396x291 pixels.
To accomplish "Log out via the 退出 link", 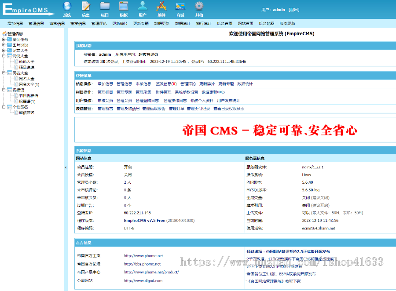I will (294, 10).
